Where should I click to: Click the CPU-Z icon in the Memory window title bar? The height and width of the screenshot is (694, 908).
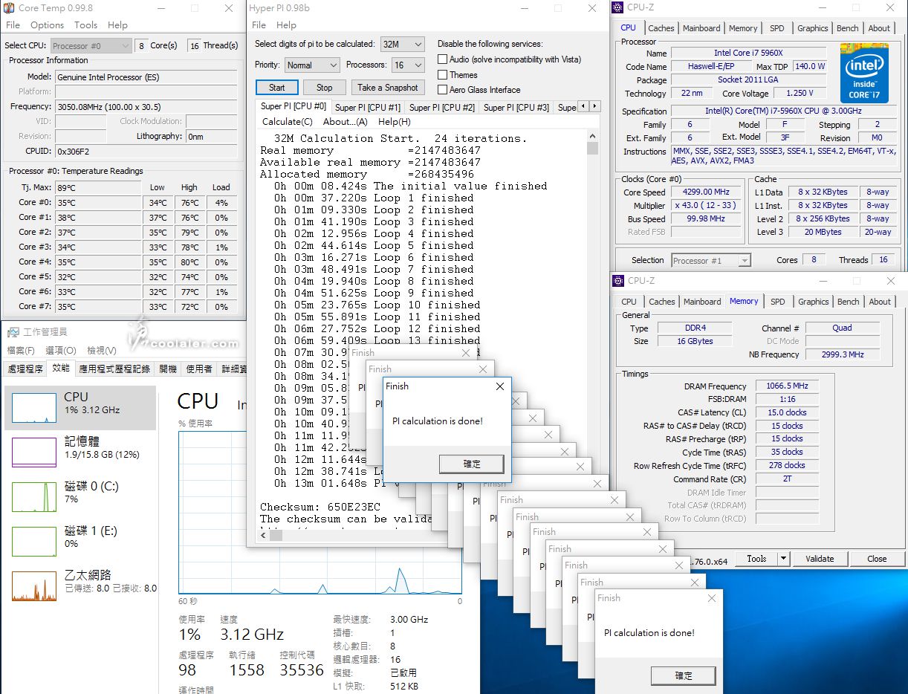click(x=618, y=281)
